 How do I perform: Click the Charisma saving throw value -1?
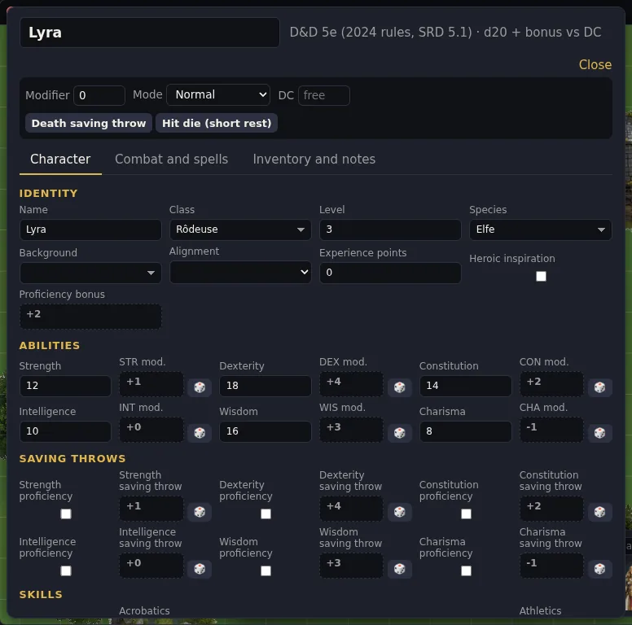point(551,566)
